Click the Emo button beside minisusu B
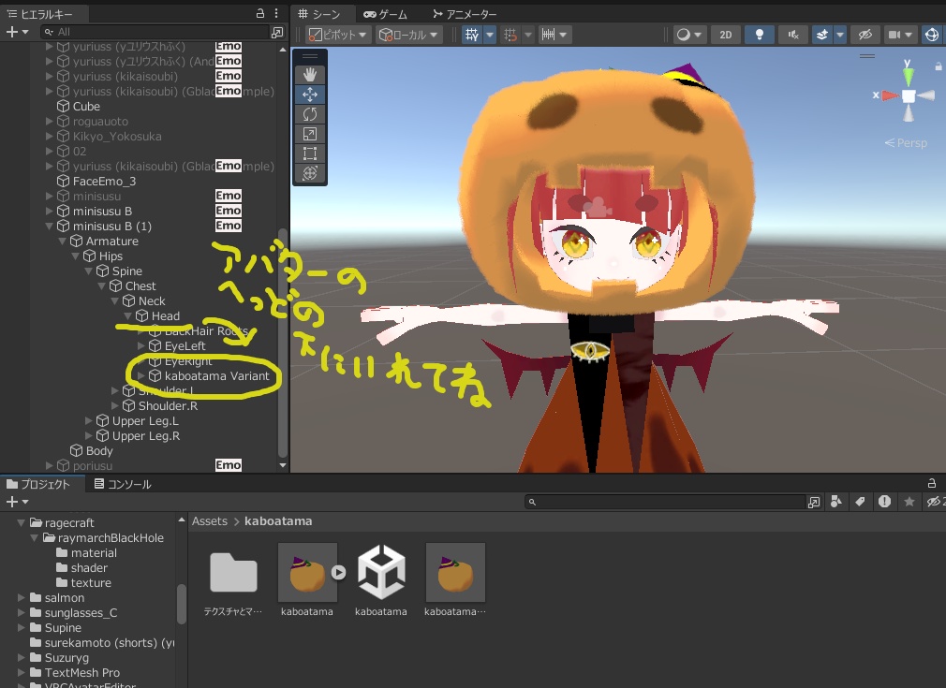Viewport: 946px width, 688px height. (x=228, y=211)
